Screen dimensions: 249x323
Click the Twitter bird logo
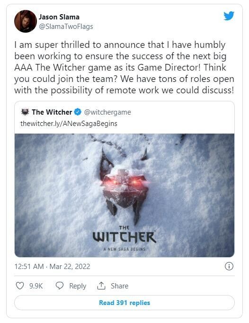point(229,16)
